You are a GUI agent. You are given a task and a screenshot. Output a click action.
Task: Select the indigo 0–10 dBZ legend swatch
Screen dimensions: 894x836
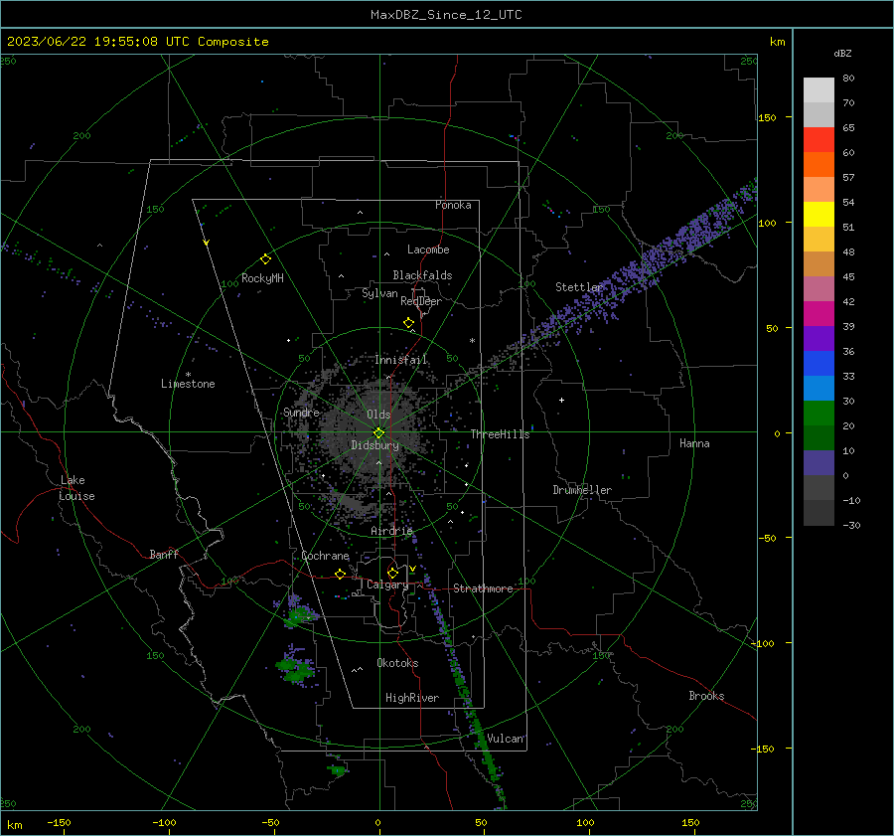[819, 462]
